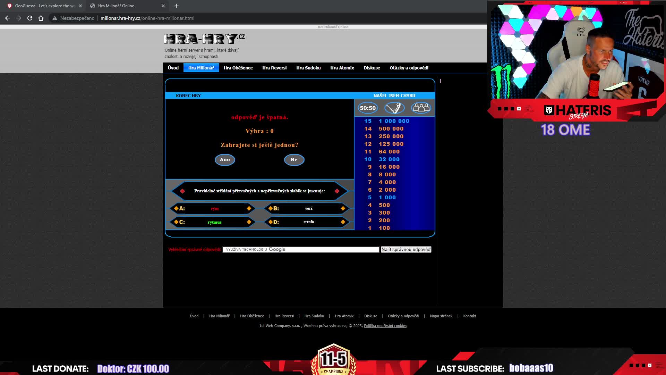Open Hra Oběšenec in the top menu
The image size is (666, 375).
pyautogui.click(x=238, y=68)
